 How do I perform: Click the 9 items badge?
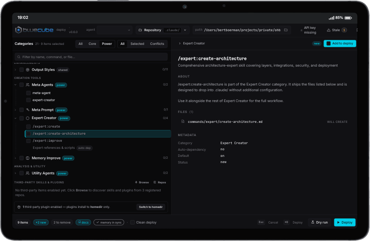pos(23,223)
